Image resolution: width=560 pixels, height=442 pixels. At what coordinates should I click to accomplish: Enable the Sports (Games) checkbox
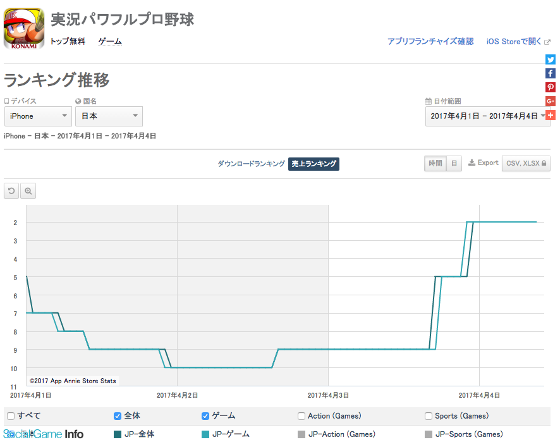point(429,416)
